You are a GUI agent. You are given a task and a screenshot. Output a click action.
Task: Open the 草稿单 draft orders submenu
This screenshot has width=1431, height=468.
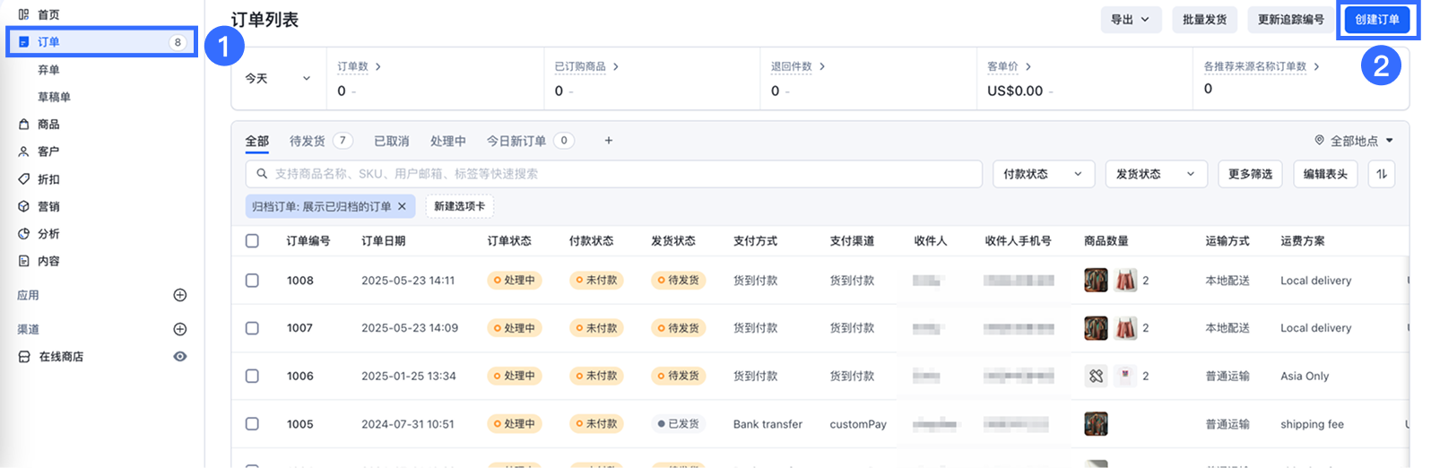pyautogui.click(x=54, y=97)
